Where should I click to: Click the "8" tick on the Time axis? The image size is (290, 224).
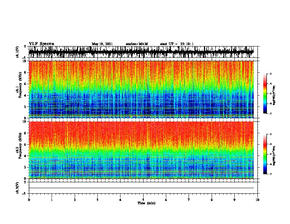pos(212,200)
